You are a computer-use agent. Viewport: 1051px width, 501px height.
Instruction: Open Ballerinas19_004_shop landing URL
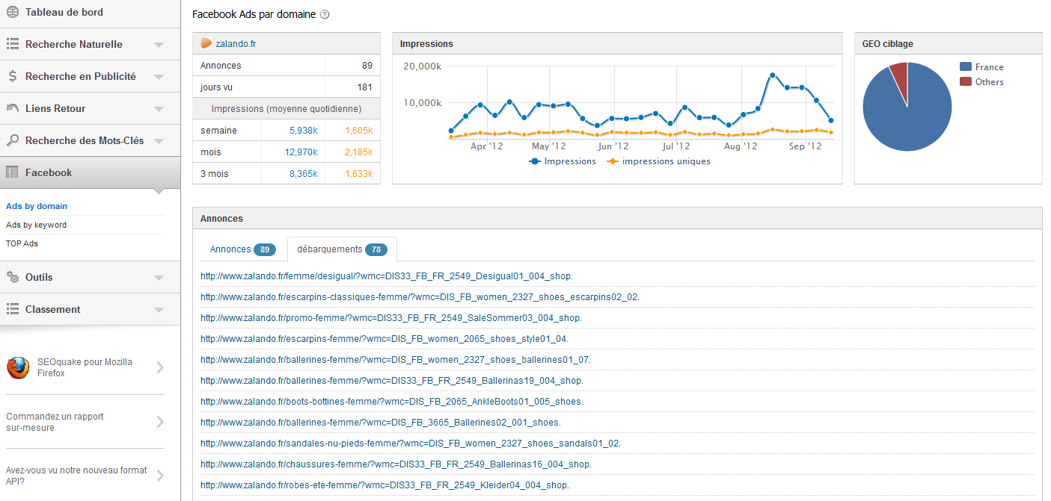[x=391, y=381]
